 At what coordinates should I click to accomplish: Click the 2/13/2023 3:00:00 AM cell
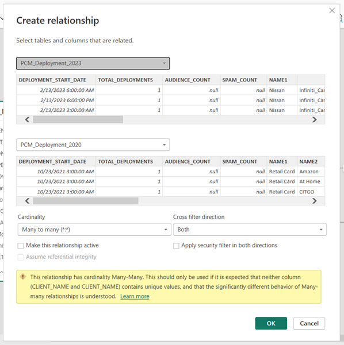coord(56,110)
